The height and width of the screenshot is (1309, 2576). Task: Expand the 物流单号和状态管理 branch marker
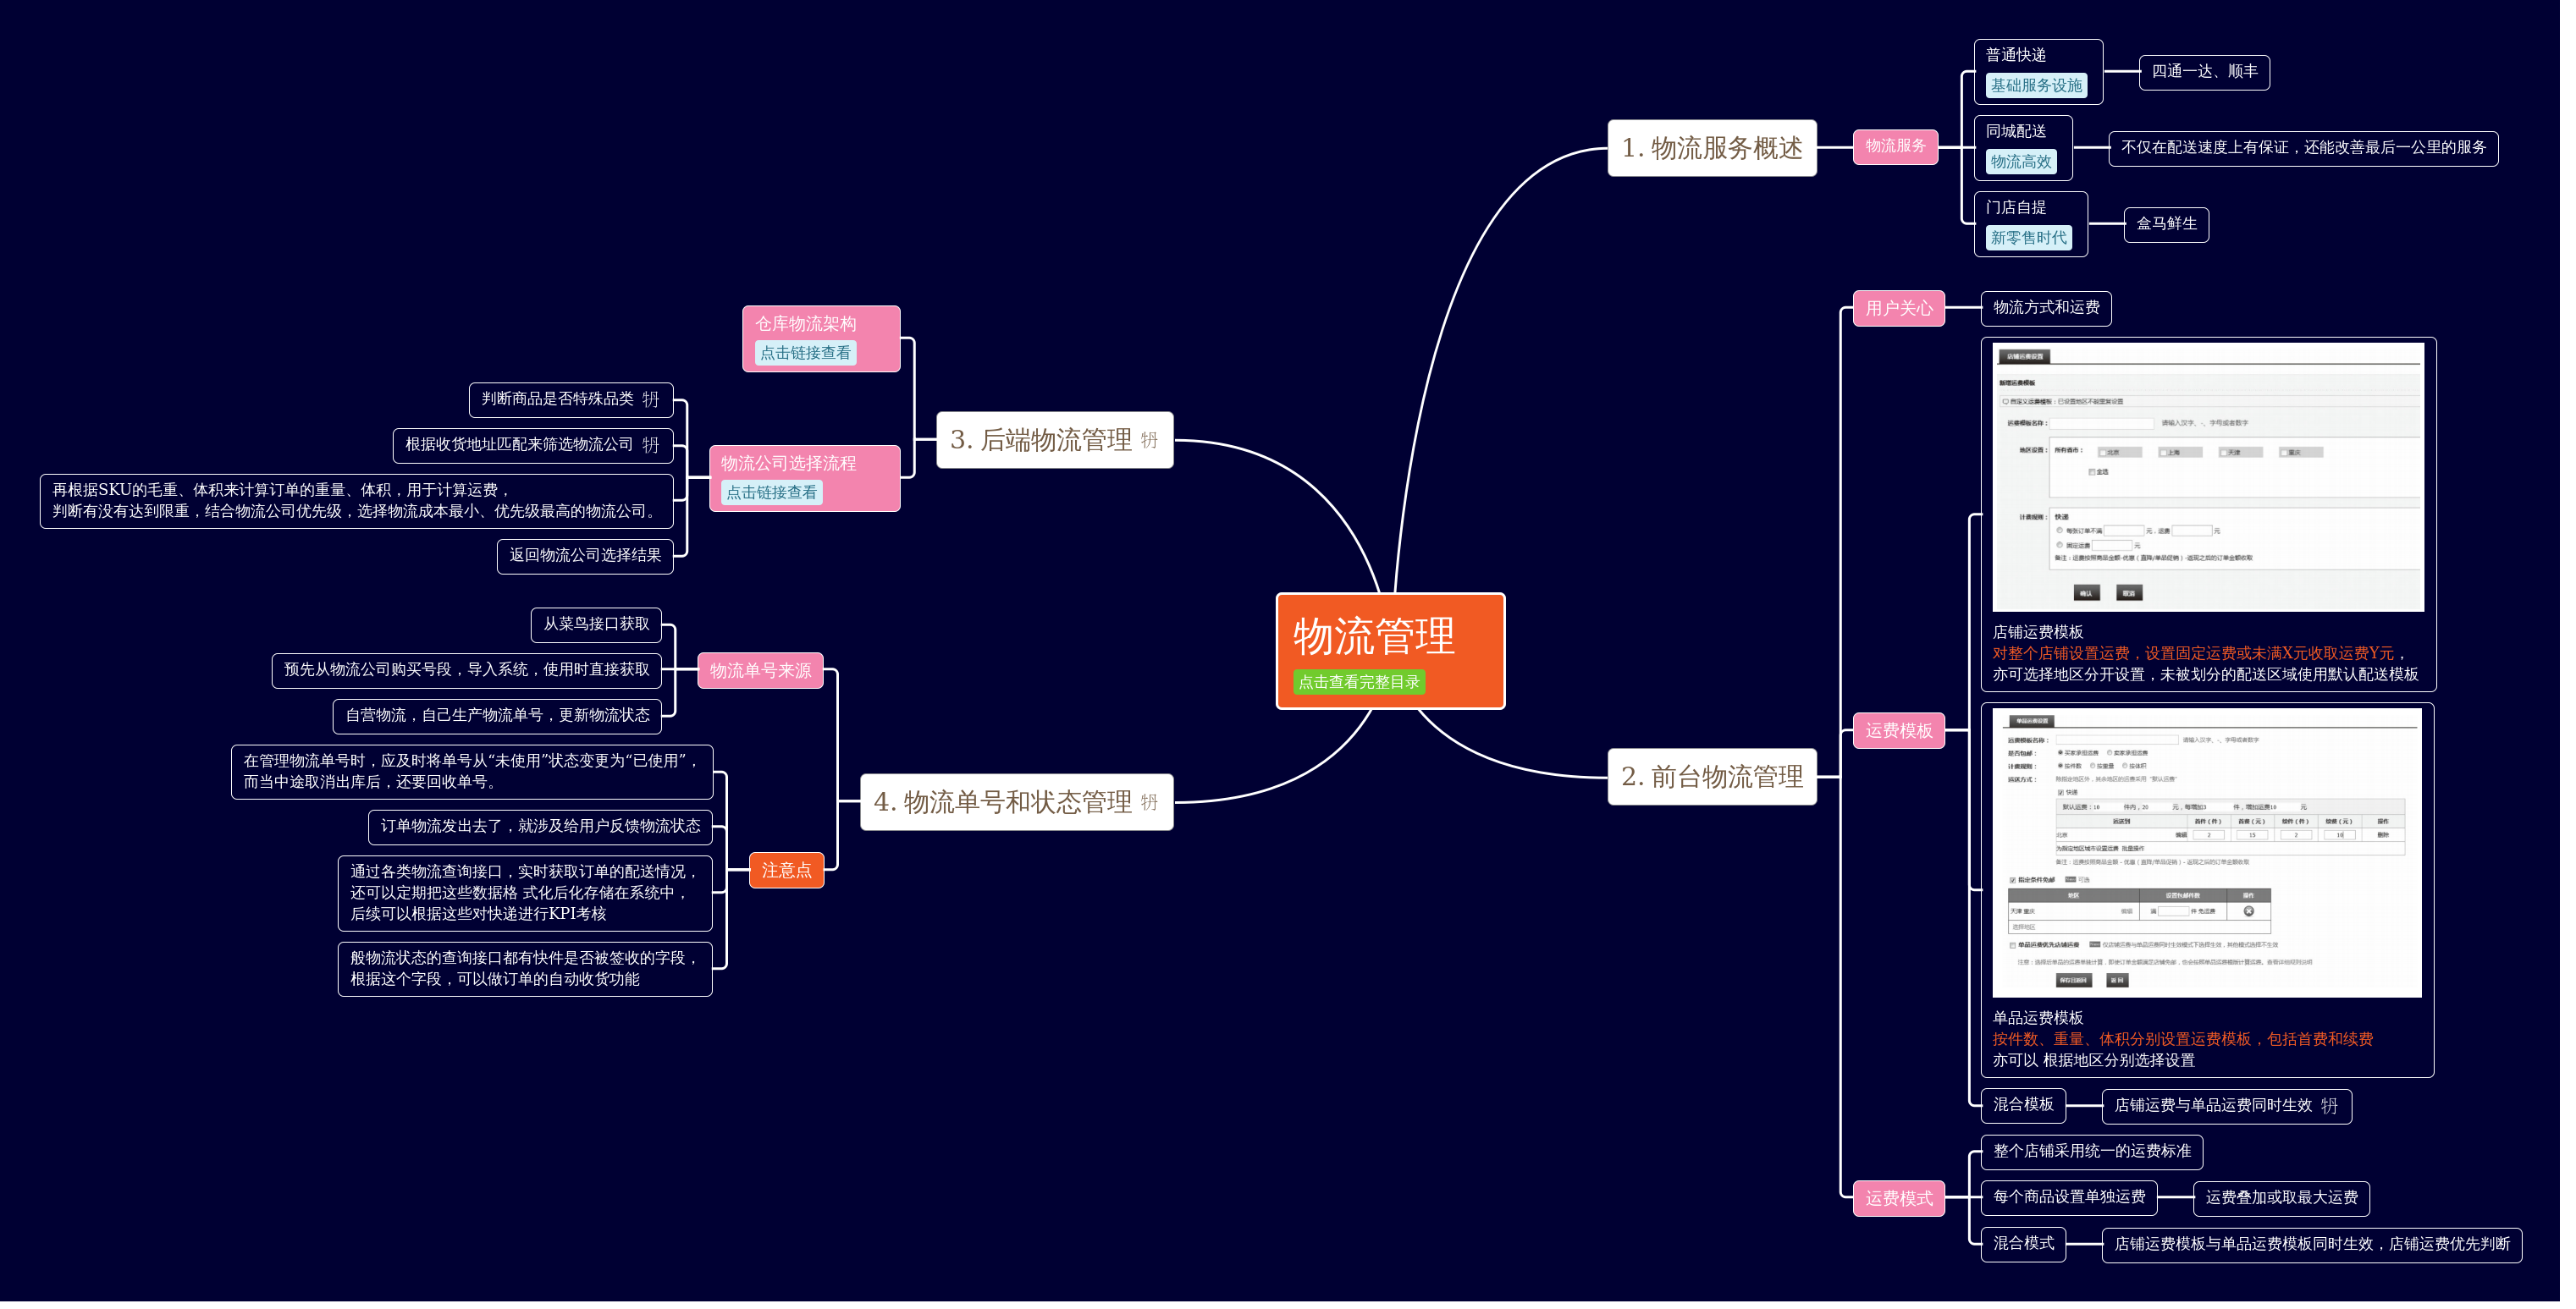click(x=1150, y=800)
